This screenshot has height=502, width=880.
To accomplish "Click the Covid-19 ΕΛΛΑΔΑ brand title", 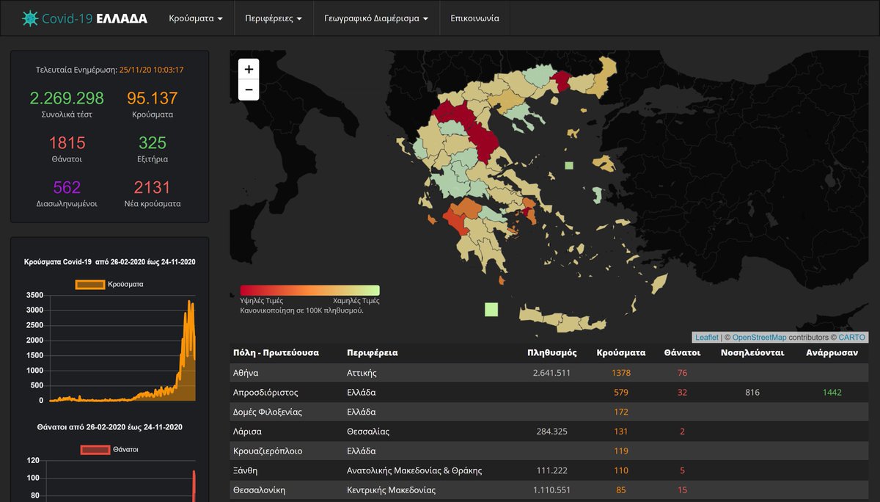I will pos(95,18).
